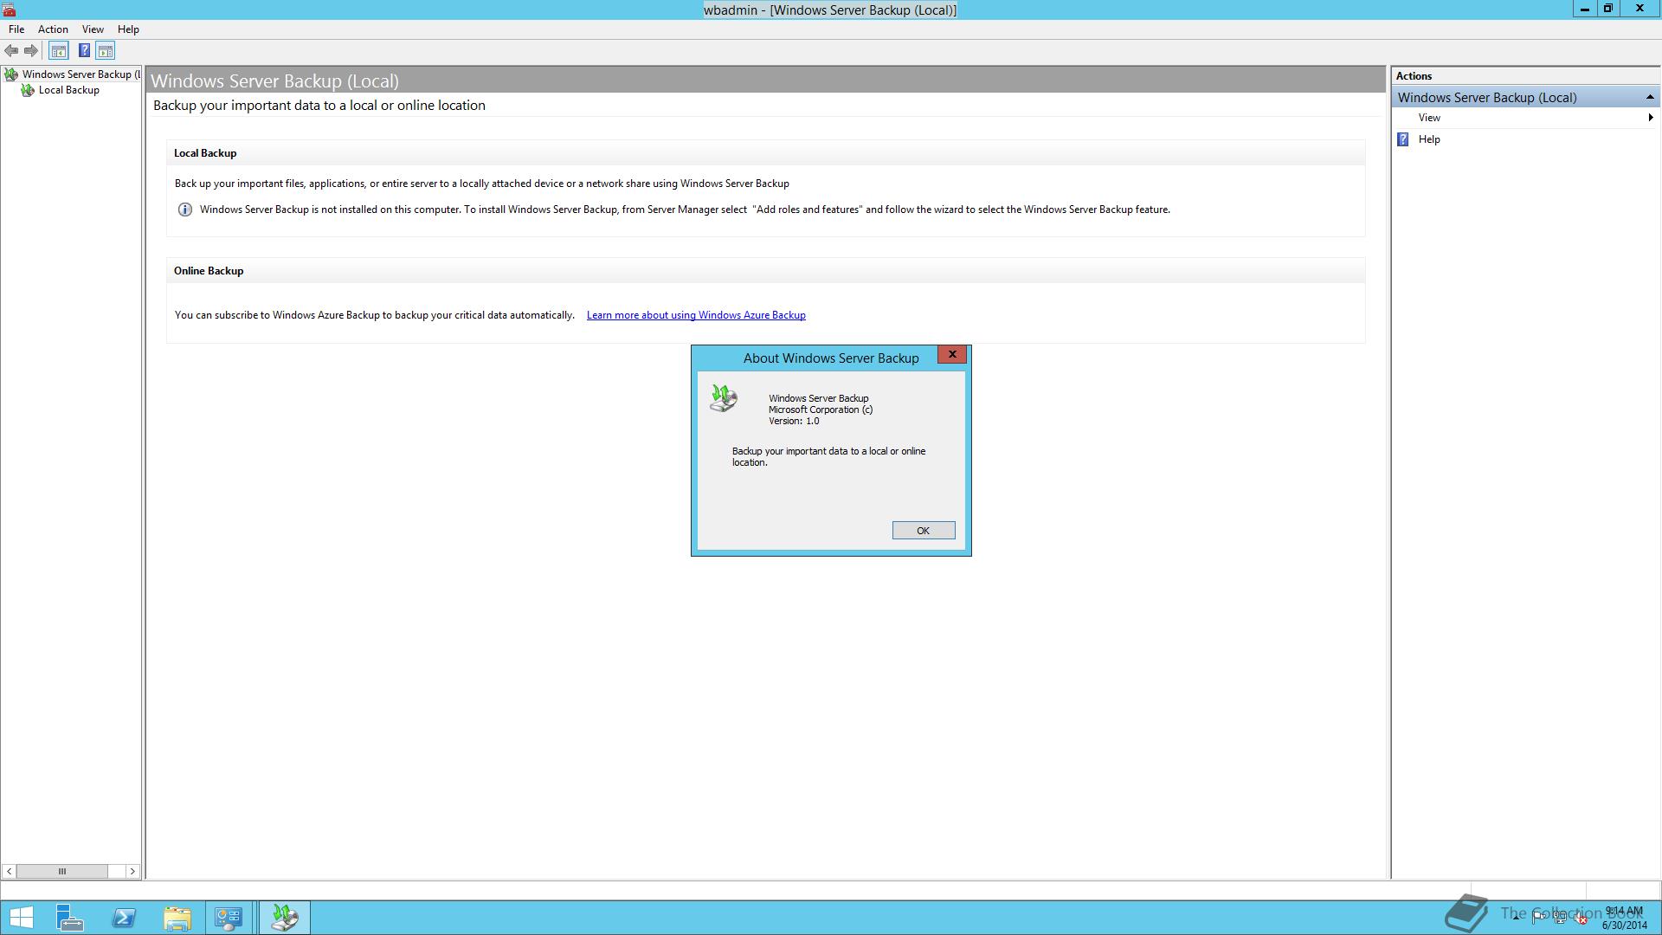Click the tree pane horizontal scrollbar thumb
Screen dimensions: 1662x935
click(61, 871)
